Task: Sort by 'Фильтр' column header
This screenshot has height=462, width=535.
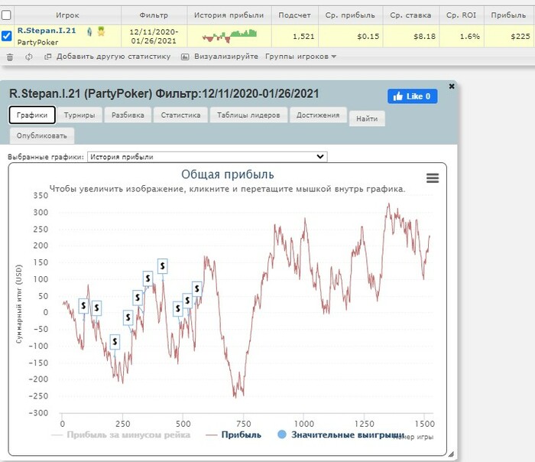Action: [x=154, y=15]
